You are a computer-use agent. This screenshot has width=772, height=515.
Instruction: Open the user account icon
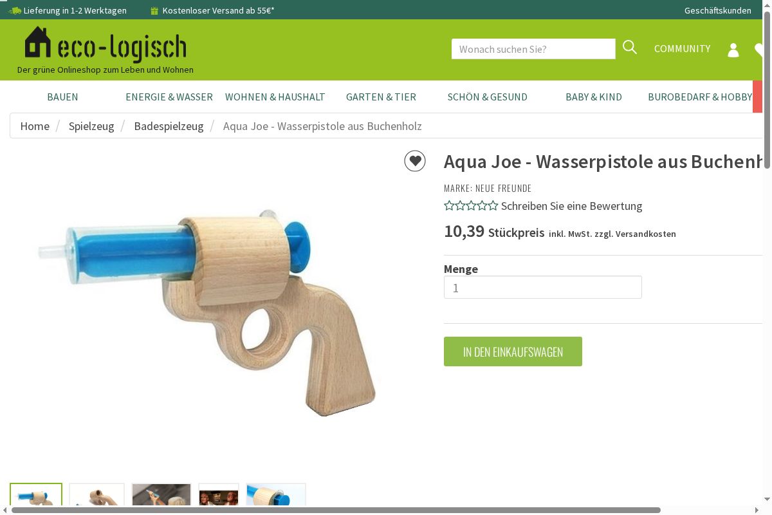733,50
